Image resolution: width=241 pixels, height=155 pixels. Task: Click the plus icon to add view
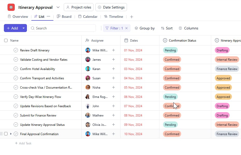(132, 17)
